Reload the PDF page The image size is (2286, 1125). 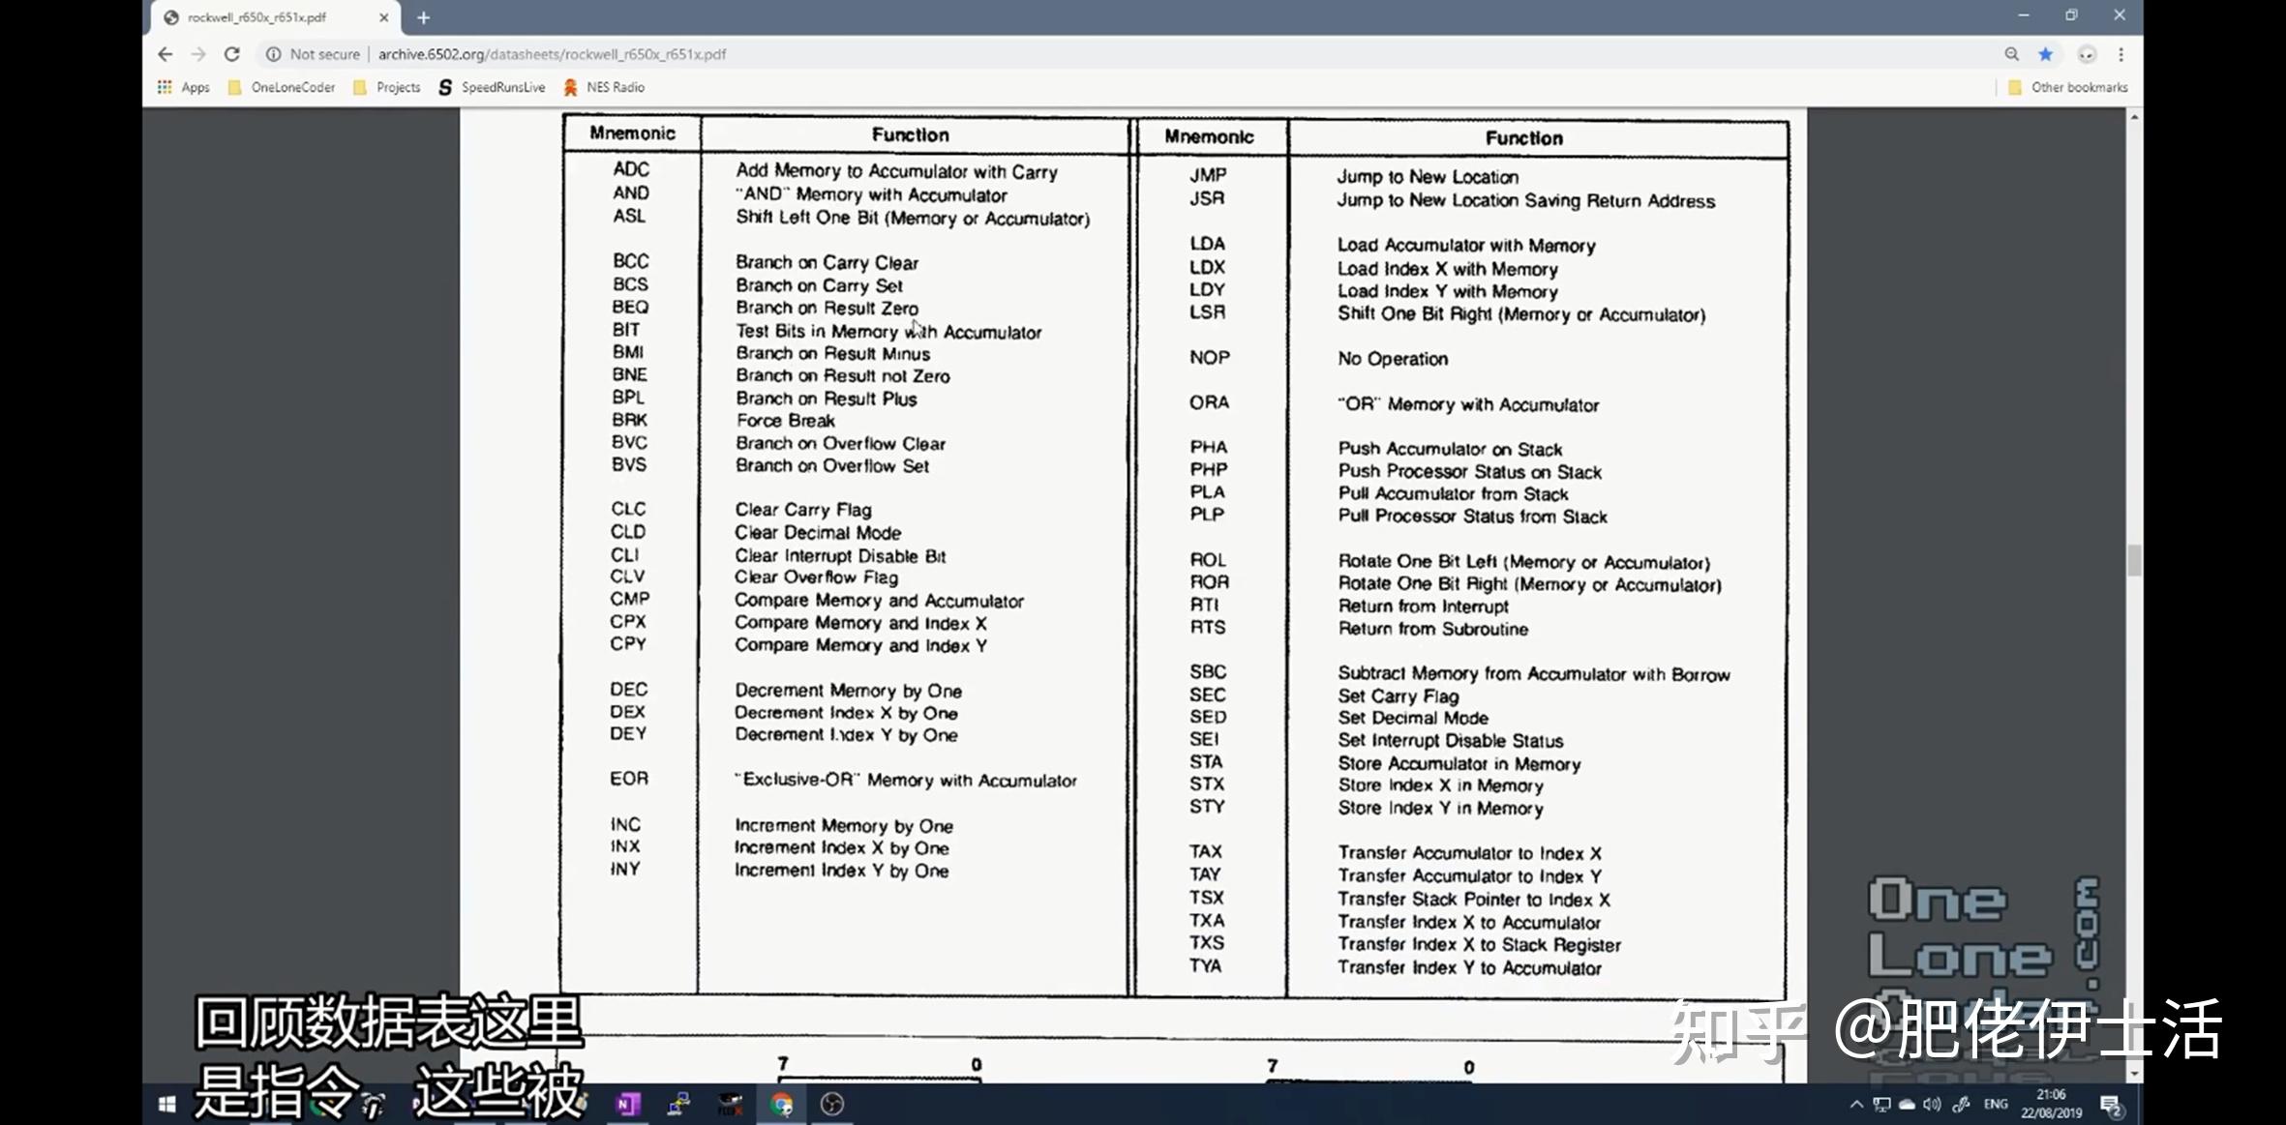tap(231, 54)
